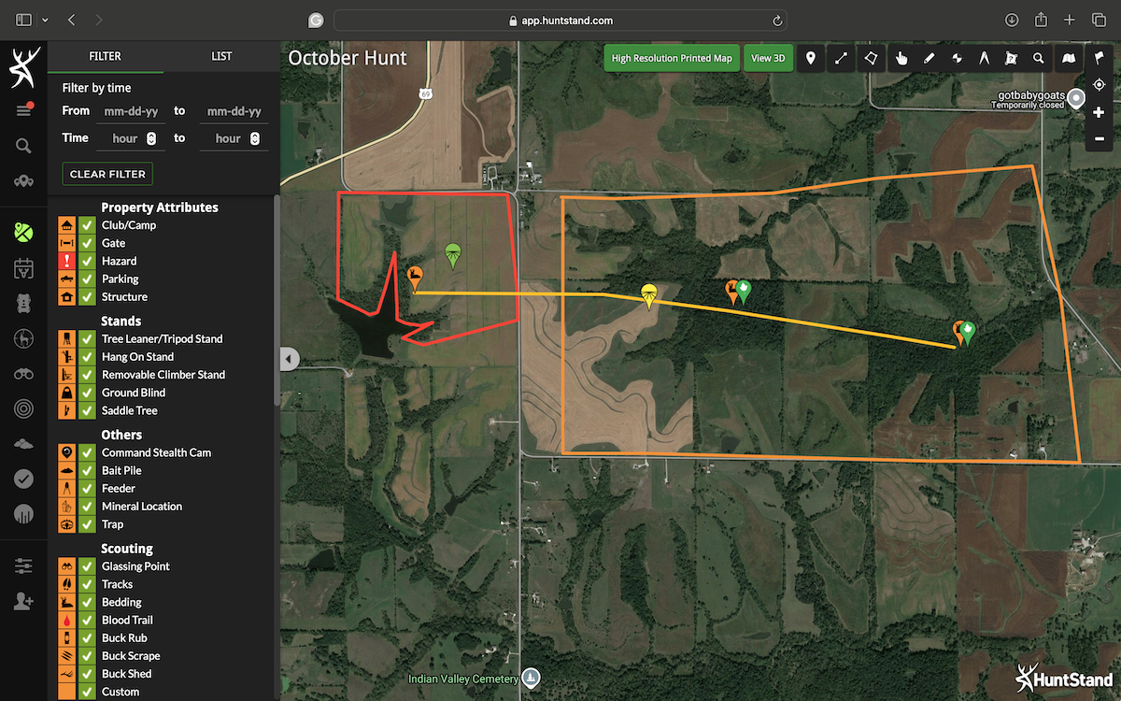The image size is (1121, 701).
Task: Select the hand pointer tool
Action: coord(901,58)
